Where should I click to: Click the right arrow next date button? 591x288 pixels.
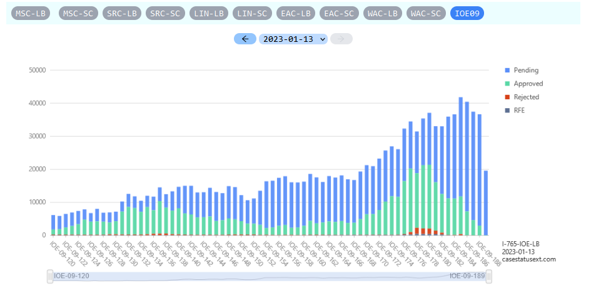tap(341, 39)
